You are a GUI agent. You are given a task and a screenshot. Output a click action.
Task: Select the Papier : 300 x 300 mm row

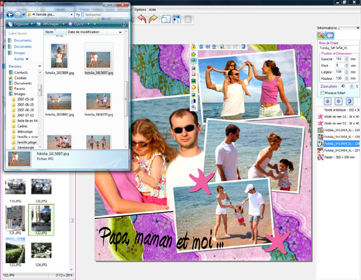pyautogui.click(x=338, y=157)
